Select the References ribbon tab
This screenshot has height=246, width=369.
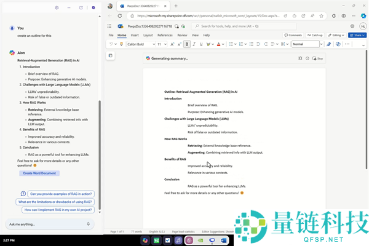[165, 35]
